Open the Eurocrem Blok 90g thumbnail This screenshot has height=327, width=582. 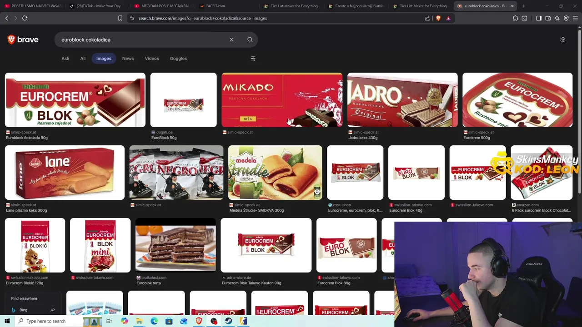75,100
